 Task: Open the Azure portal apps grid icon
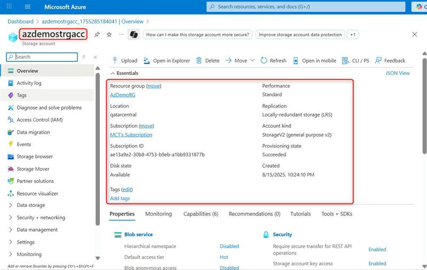9,6
